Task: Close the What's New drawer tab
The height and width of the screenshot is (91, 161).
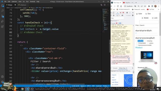Action: [x=127, y=68]
